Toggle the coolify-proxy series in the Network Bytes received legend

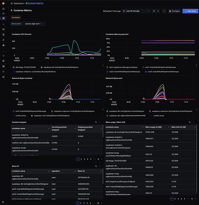point(19,116)
